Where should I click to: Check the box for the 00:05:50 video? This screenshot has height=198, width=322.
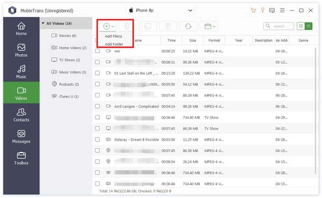pyautogui.click(x=97, y=84)
